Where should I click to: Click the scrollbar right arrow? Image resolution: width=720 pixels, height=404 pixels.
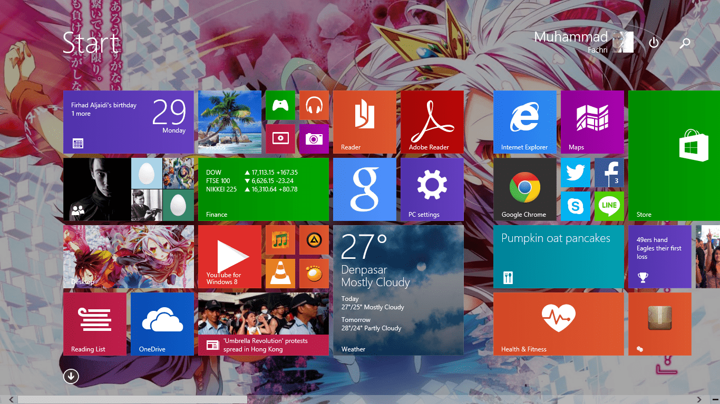point(699,400)
